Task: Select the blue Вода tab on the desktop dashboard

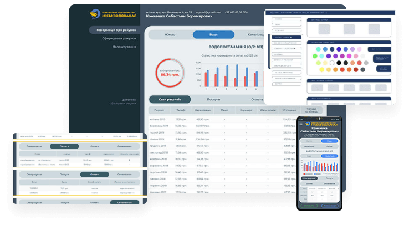Action: click(x=213, y=34)
